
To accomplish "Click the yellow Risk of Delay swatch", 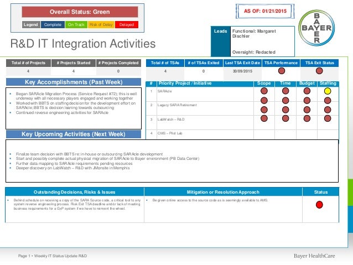I will pyautogui.click(x=101, y=24).
